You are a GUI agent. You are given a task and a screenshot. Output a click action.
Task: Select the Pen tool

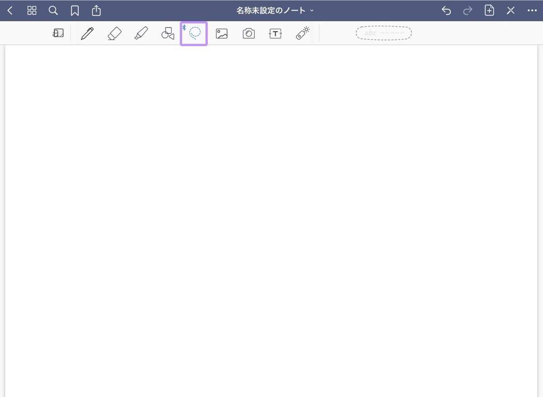click(x=87, y=33)
